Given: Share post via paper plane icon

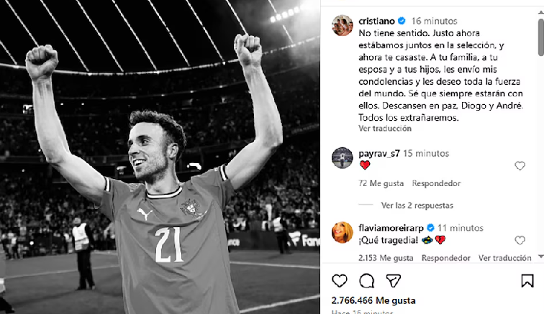Looking at the screenshot, I should [394, 281].
